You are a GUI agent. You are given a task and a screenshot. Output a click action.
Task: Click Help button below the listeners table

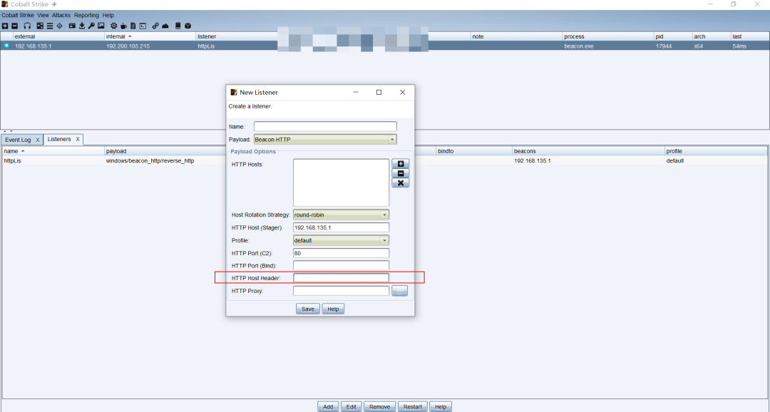[x=441, y=406]
